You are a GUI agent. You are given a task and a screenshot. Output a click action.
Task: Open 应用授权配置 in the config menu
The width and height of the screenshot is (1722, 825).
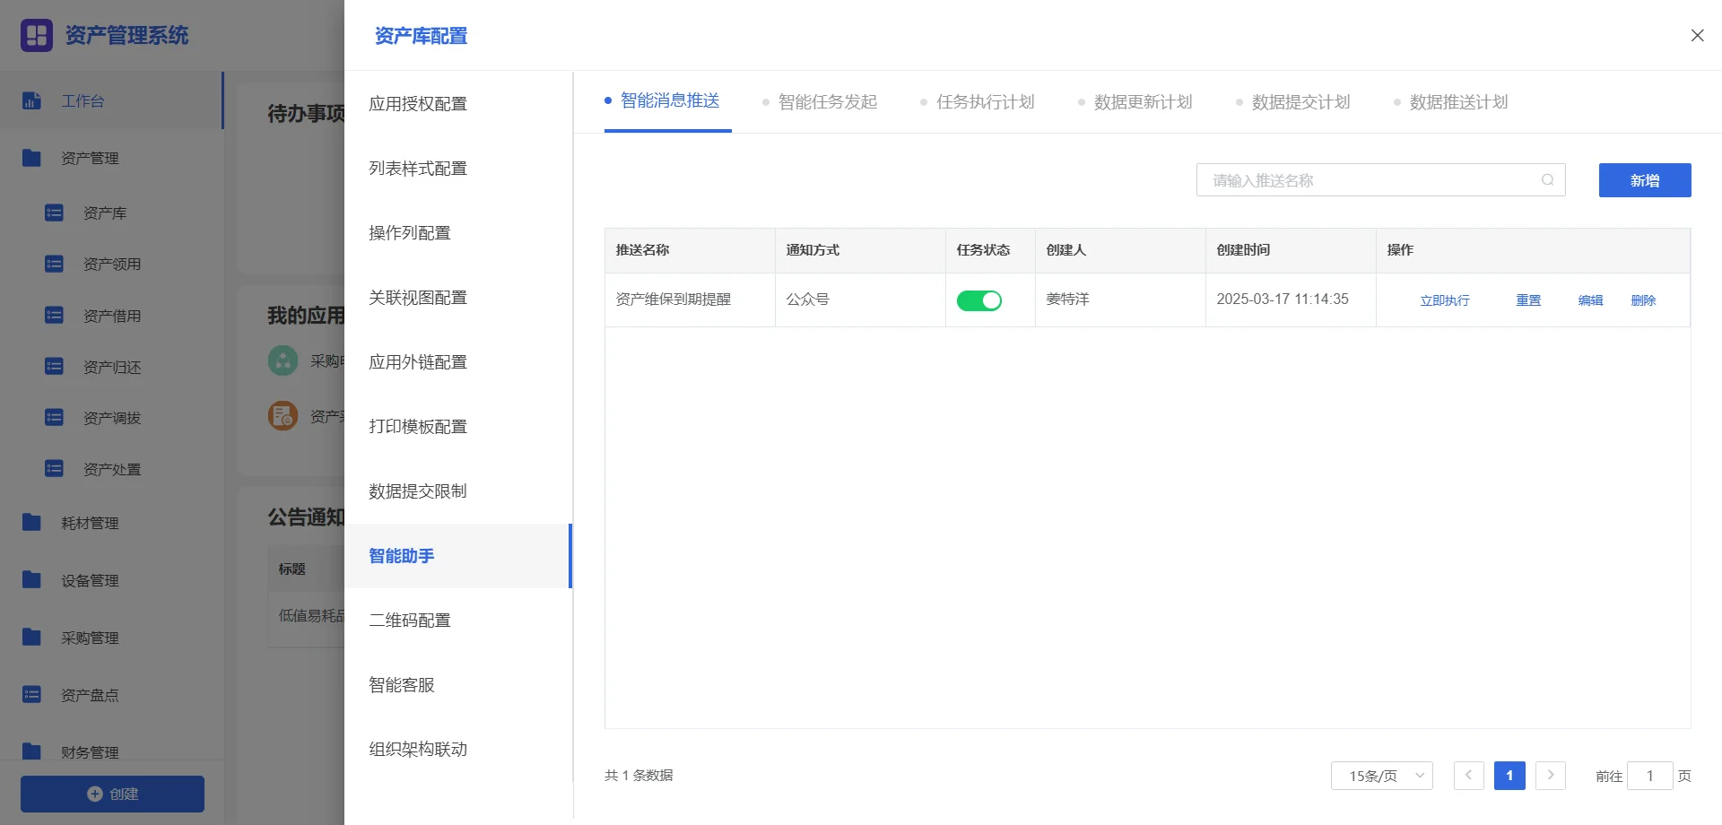point(458,104)
